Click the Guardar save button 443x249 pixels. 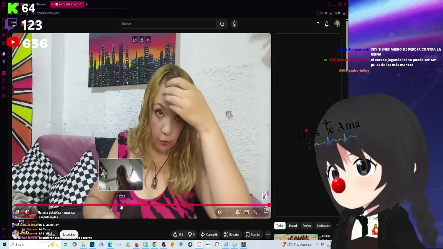[253, 234]
